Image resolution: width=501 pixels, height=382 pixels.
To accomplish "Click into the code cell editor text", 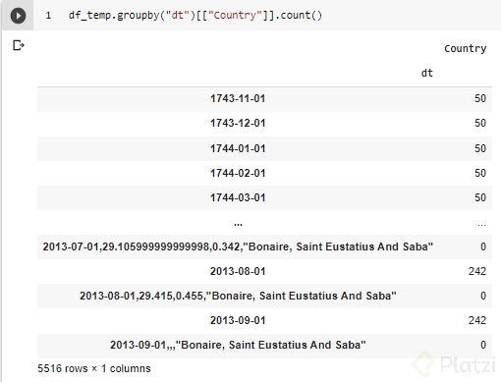I will coord(195,16).
